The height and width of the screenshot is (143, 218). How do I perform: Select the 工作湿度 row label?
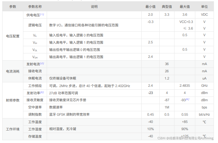pos(35,129)
